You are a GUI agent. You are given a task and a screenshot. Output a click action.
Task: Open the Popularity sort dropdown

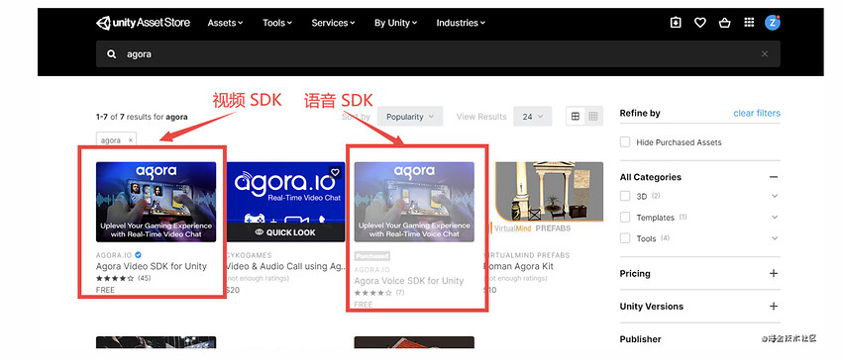pos(410,117)
